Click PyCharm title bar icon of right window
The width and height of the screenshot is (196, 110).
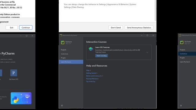[x=180, y=35]
